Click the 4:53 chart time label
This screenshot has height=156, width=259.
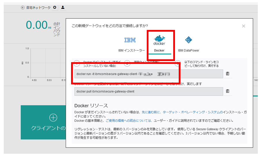point(34,80)
